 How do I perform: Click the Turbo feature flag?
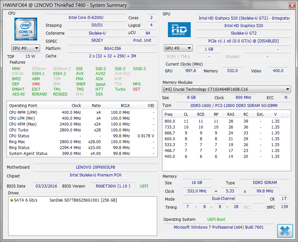pos(120,89)
